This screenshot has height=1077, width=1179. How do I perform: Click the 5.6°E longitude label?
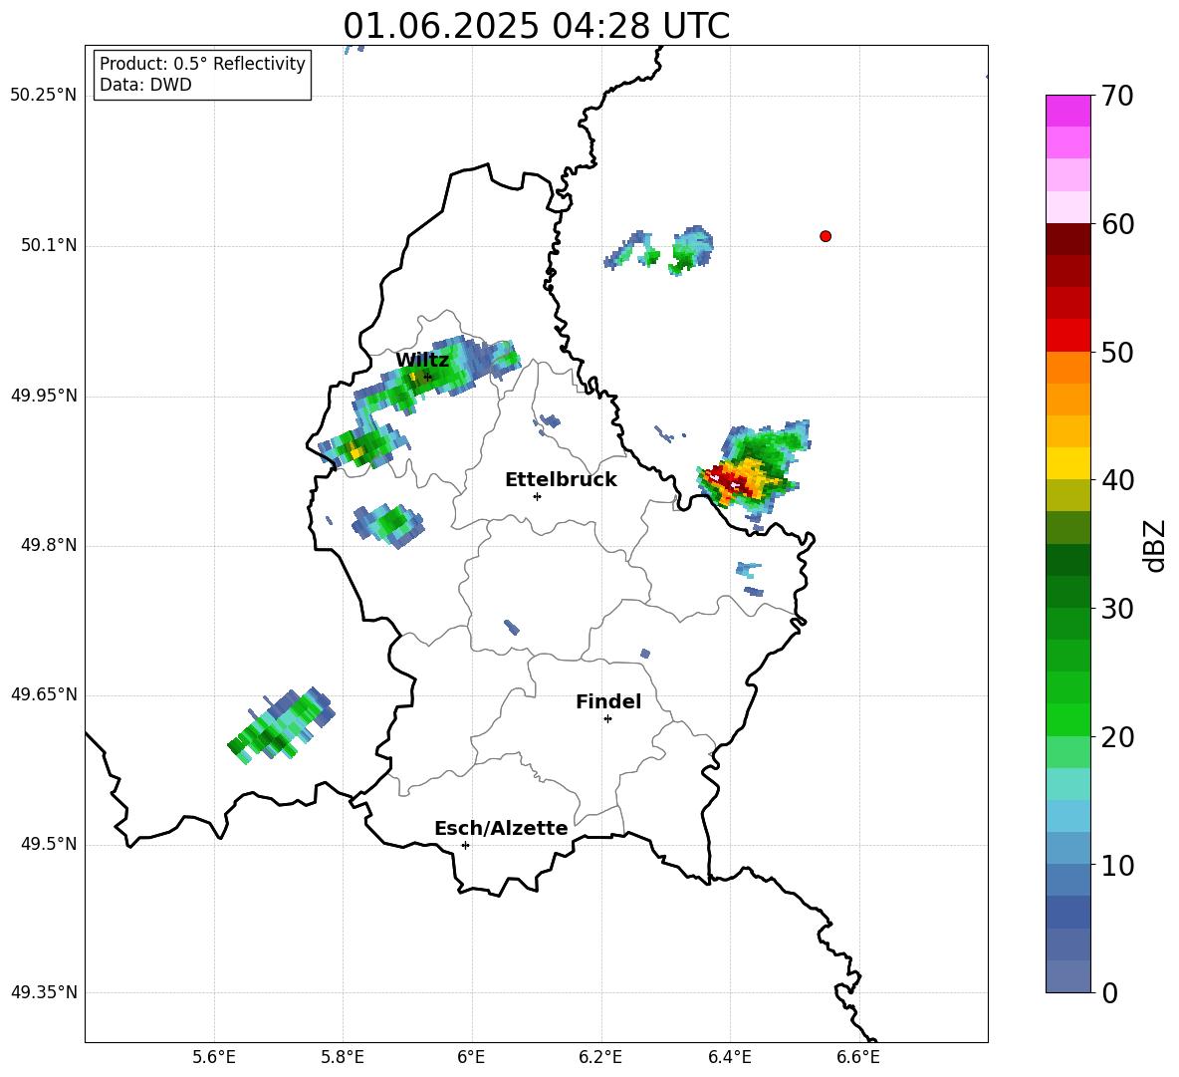(x=214, y=1057)
